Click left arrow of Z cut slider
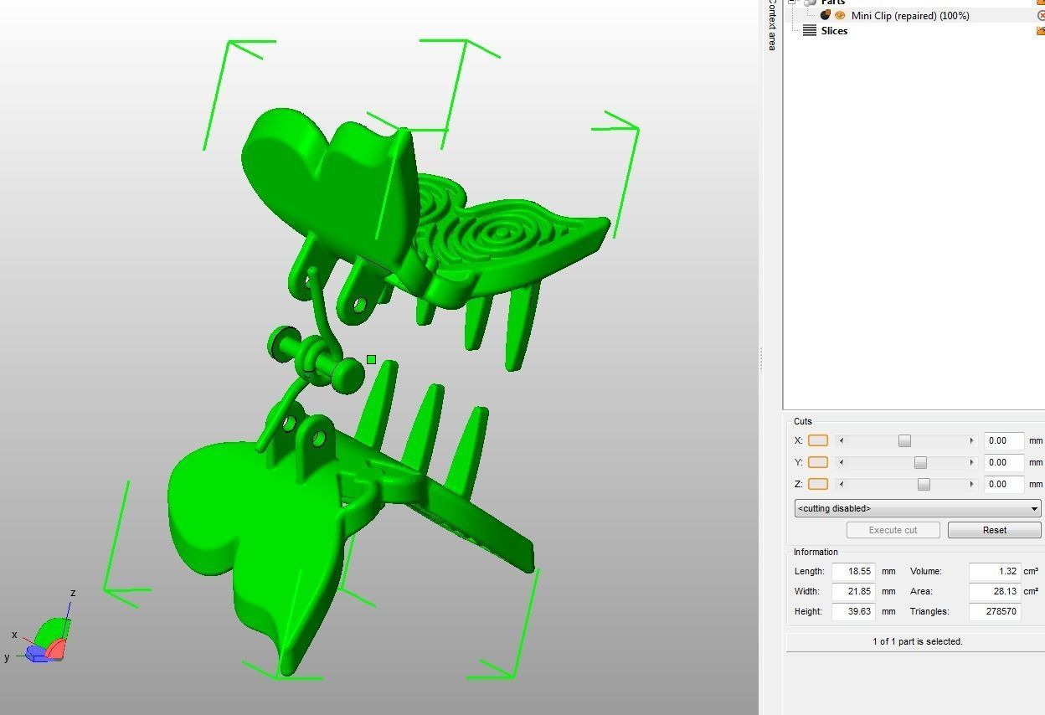 [842, 484]
